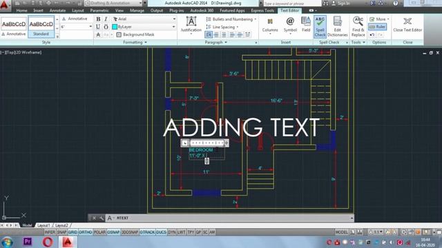Toggle Bold text formatting
This screenshot has width=442, height=248.
point(98,19)
